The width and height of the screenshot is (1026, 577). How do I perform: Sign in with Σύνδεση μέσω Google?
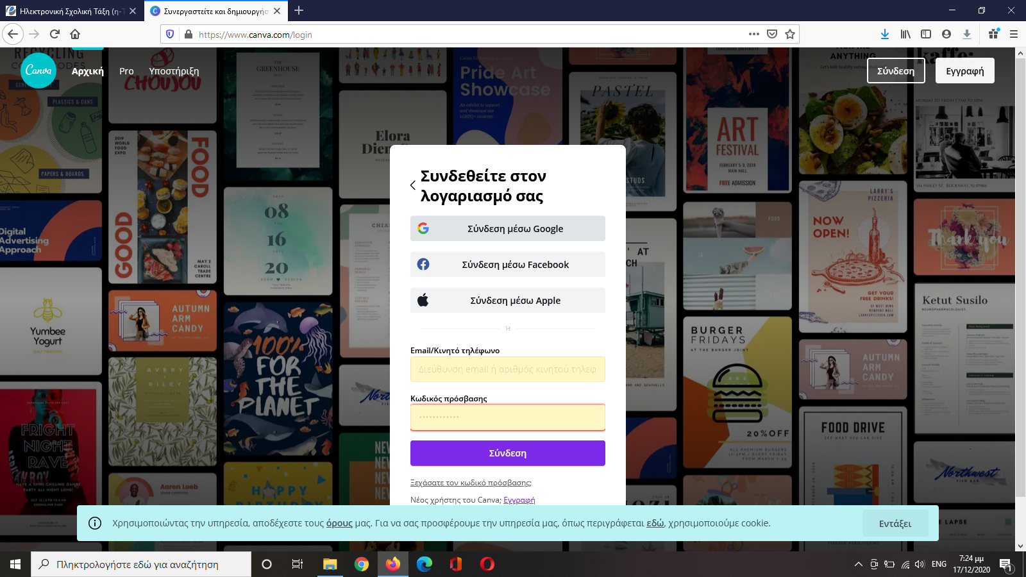[508, 228]
